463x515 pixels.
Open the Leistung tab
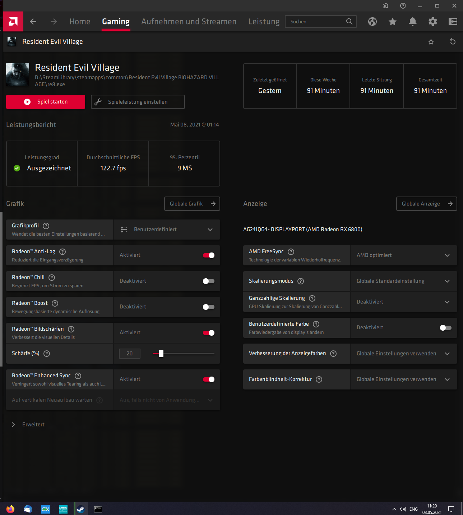click(264, 22)
